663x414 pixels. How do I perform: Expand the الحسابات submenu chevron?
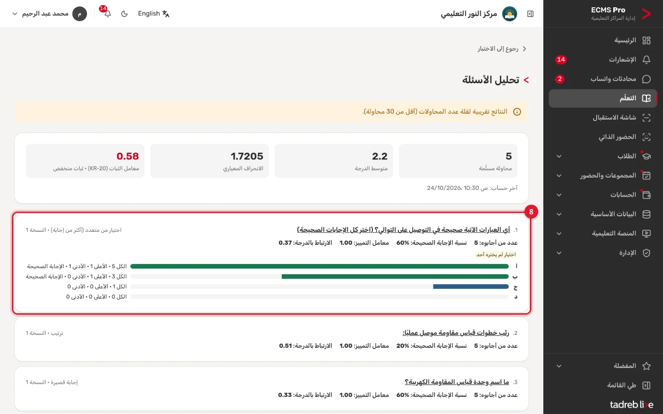(x=559, y=195)
